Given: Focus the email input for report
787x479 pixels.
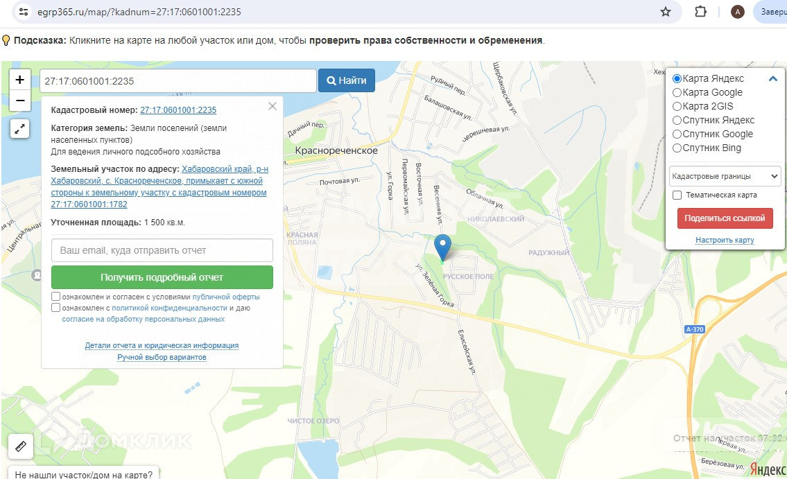Looking at the screenshot, I should click(162, 250).
